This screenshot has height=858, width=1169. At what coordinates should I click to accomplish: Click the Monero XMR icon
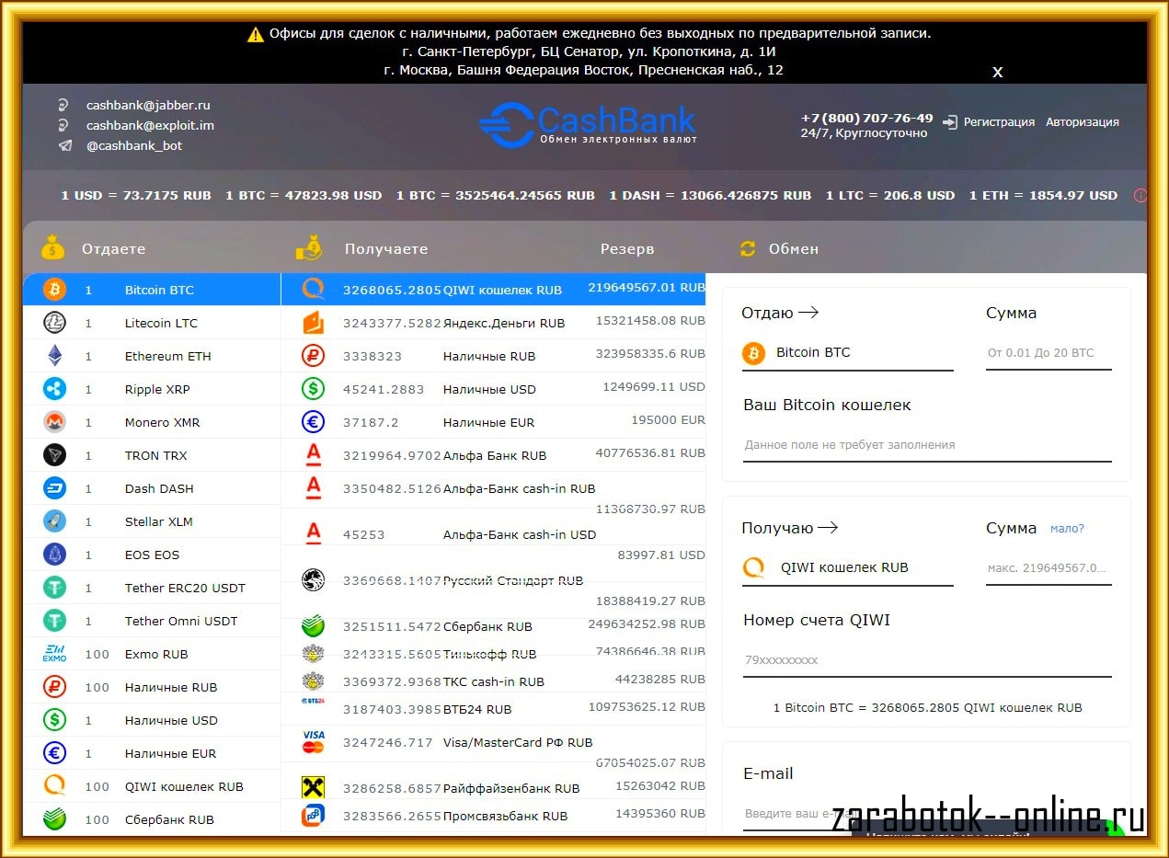tap(55, 422)
